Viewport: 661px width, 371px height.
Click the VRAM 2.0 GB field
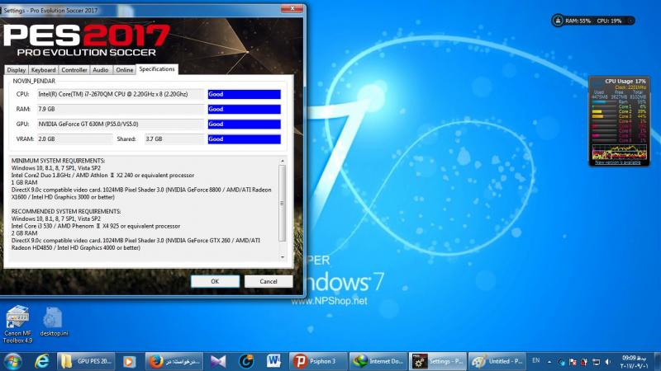click(74, 139)
